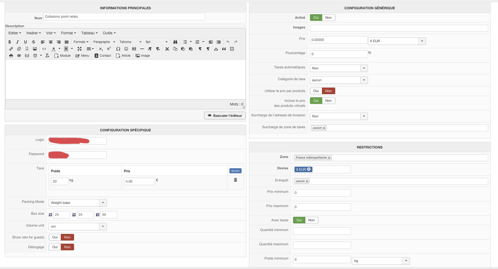498x269 pixels.
Task: Click the Ajouter button in Taux table
Action: coord(235,171)
